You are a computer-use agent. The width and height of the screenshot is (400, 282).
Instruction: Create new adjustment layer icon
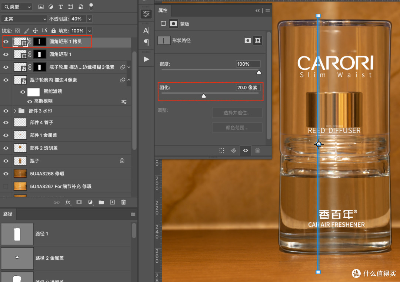click(90, 202)
